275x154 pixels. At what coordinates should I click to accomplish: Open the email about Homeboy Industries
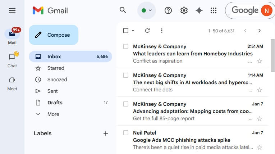[x=193, y=54]
